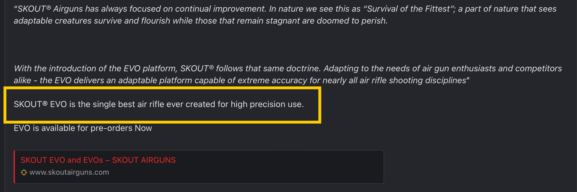Click the www.skoutairguns.com URL text
577x192 pixels.
tap(69, 172)
